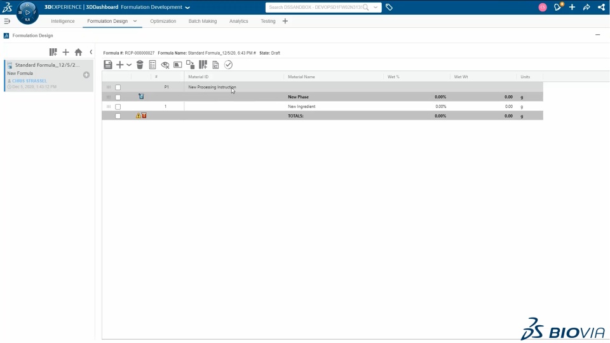Open the CS user profile avatar
Image resolution: width=610 pixels, height=343 pixels.
coord(542,7)
